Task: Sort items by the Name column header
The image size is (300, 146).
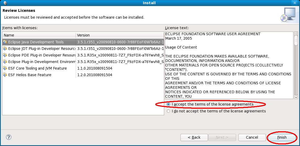Action: [x=39, y=35]
